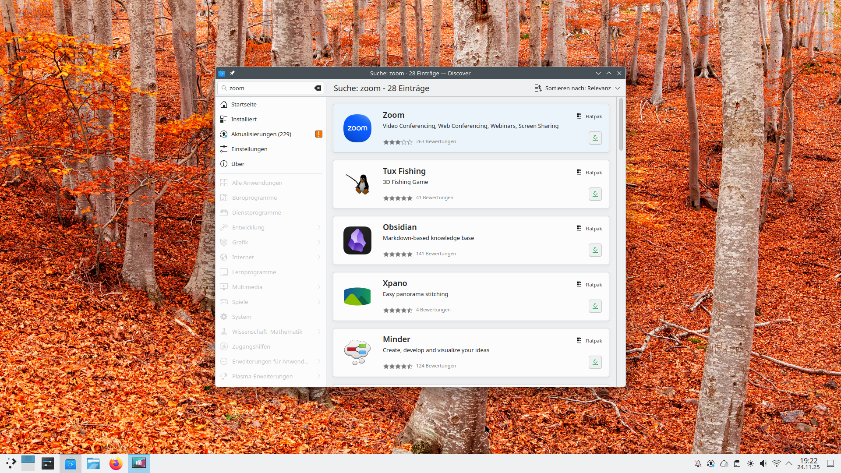Toggle notifications bell in system tray
Screen dimensions: 841x473
(x=698, y=463)
